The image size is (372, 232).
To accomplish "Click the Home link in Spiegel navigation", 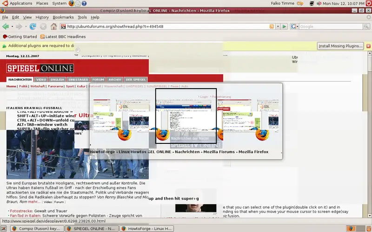I will tap(11, 86).
